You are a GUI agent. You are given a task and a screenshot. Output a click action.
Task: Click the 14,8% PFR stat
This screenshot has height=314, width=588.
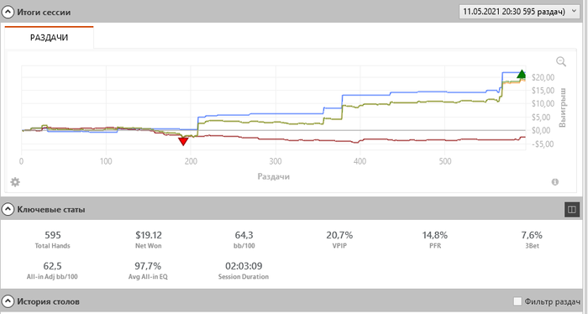(435, 239)
